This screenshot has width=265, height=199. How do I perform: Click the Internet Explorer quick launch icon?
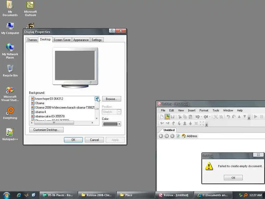click(19, 195)
